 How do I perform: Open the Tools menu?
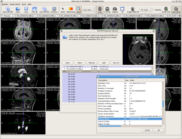click(24, 4)
